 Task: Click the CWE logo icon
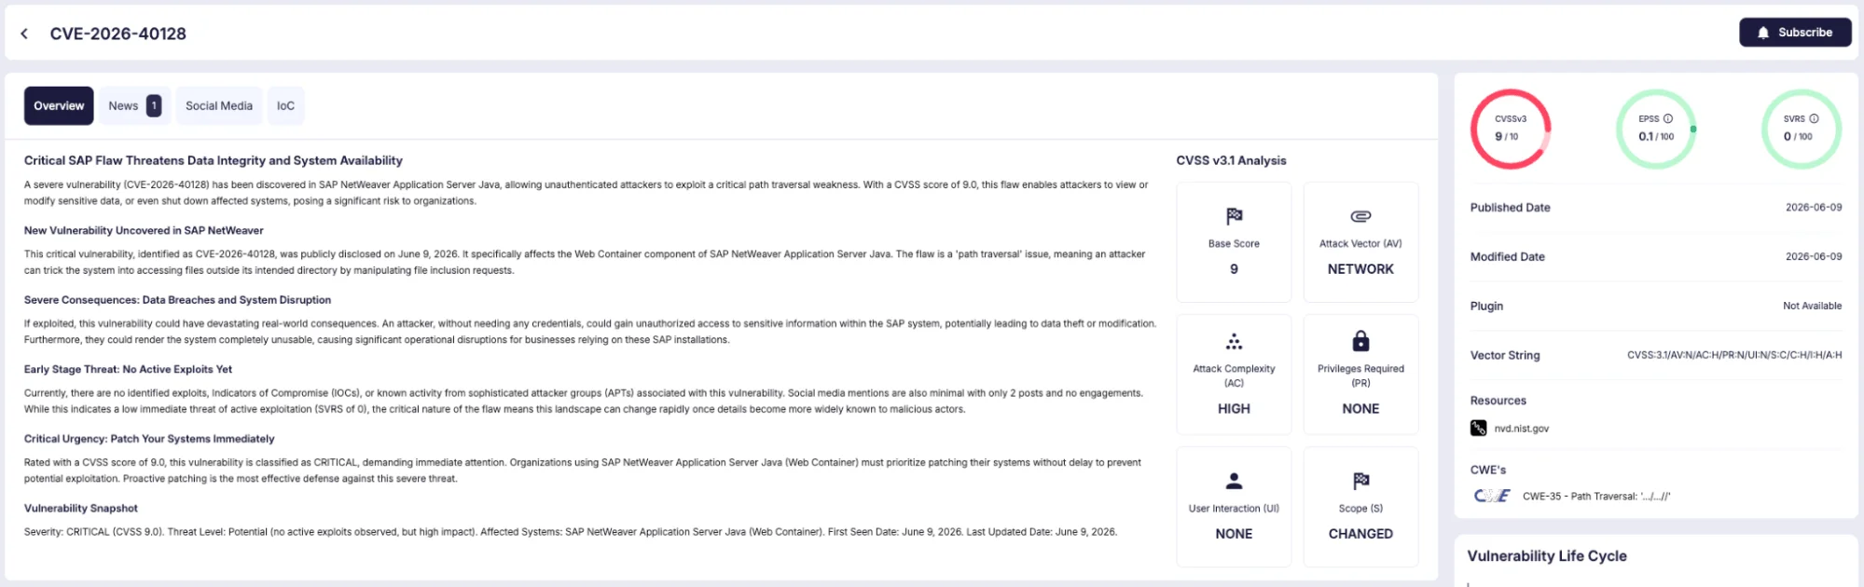coord(1492,496)
